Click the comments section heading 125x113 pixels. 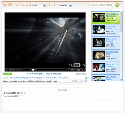tap(62, 90)
